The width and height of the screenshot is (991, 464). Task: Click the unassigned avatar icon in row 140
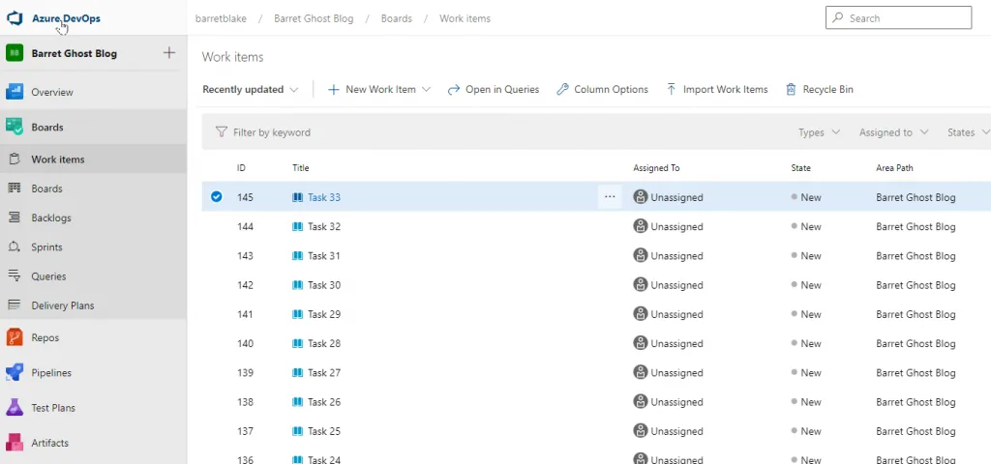(641, 343)
